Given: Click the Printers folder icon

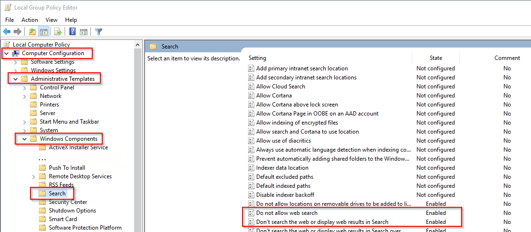Looking at the screenshot, I should [33, 104].
